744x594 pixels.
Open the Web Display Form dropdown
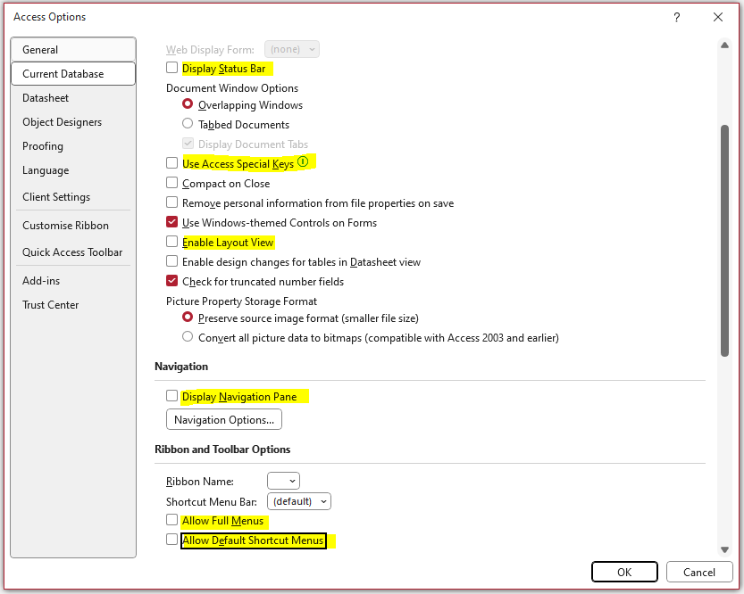click(x=291, y=49)
